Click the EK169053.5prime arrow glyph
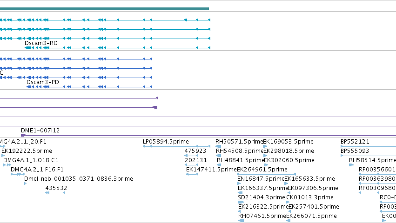Screen dimensions: 396x223 click(x=265, y=146)
